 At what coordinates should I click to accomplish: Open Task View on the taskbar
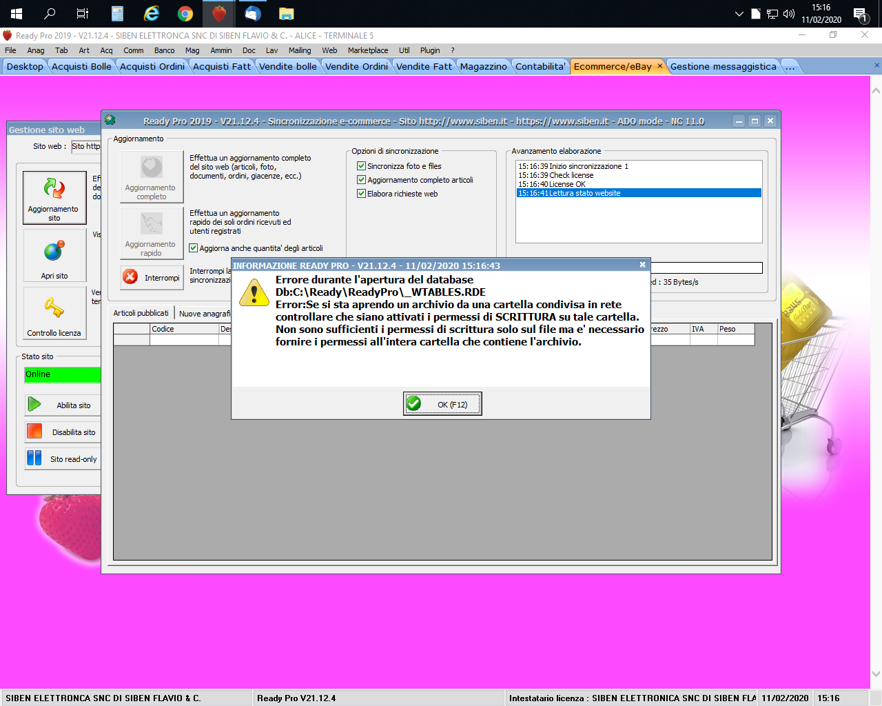click(x=83, y=14)
